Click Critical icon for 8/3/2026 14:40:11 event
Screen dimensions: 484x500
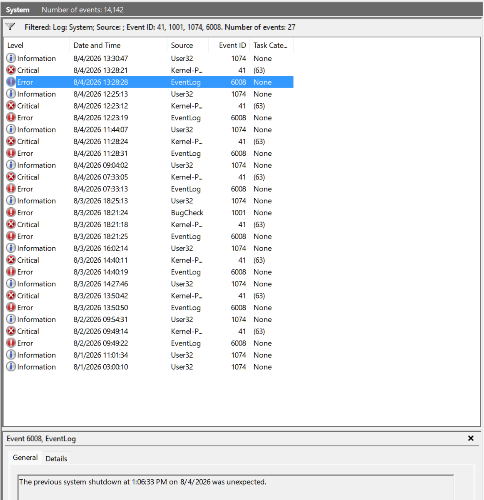point(11,260)
